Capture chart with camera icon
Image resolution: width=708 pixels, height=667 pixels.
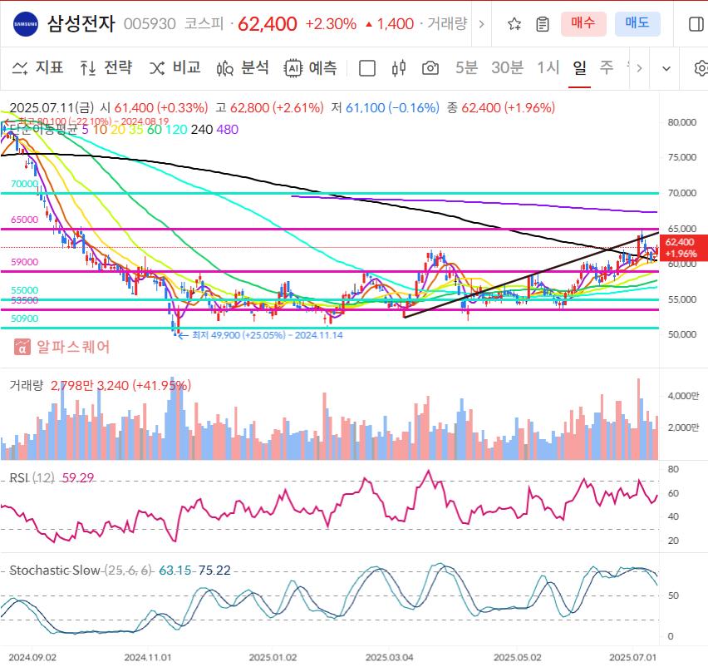(x=430, y=69)
